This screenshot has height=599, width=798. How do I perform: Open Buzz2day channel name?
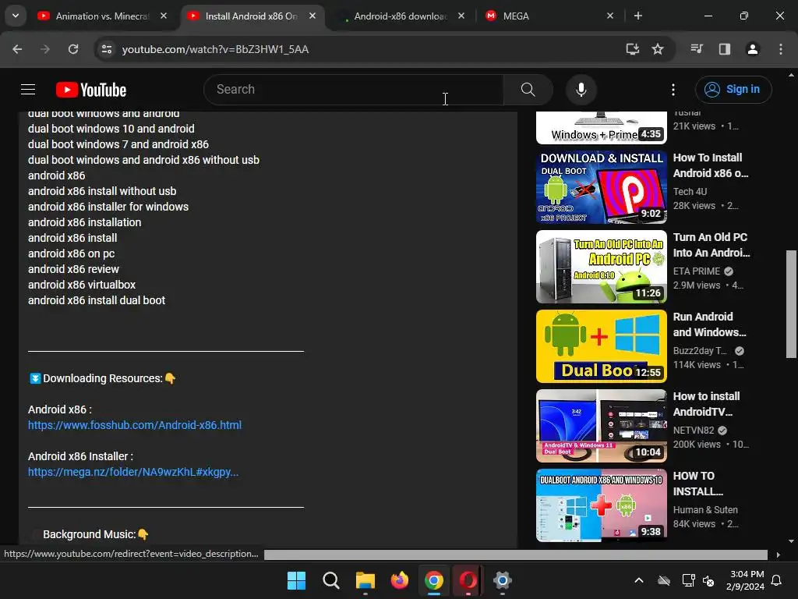coord(700,350)
